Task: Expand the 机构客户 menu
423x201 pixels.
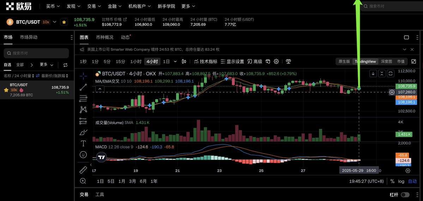Action: click(139, 6)
